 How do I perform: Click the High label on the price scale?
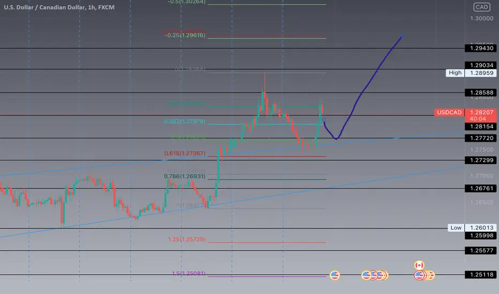tap(455, 73)
